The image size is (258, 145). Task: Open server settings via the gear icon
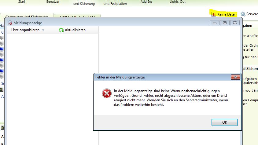[x=243, y=14]
